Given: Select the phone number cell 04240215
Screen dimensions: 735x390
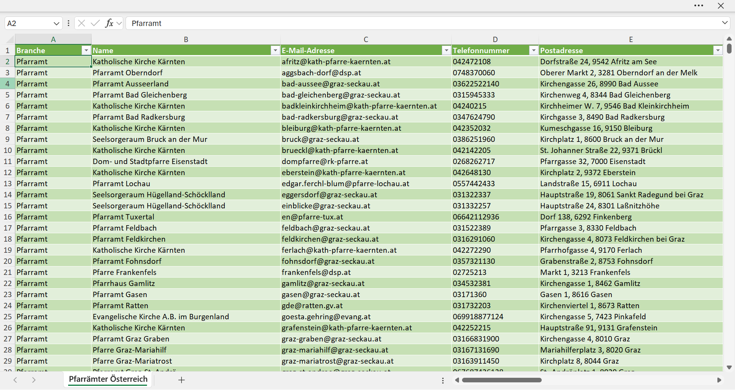Looking at the screenshot, I should coord(495,106).
